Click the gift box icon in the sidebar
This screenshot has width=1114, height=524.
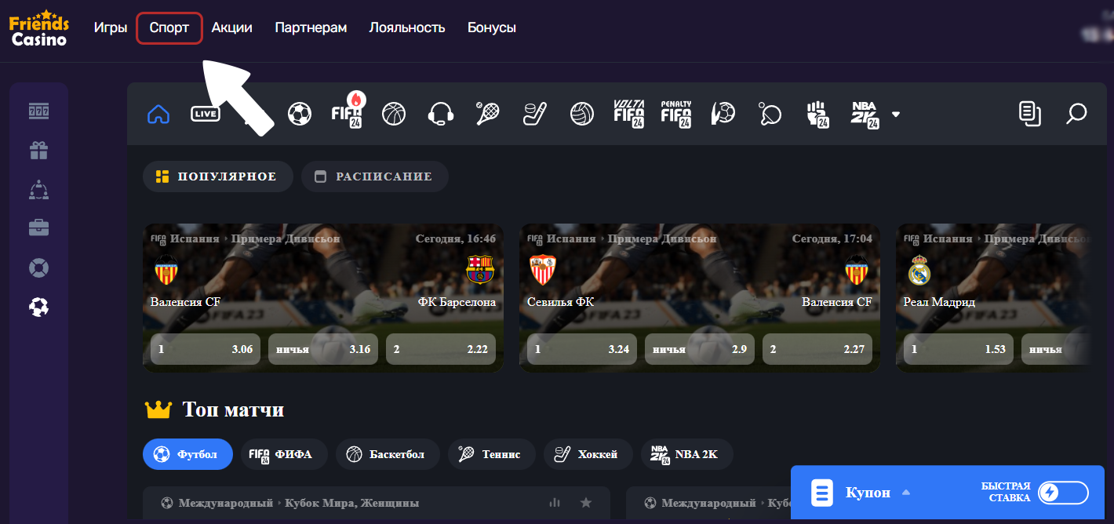[x=38, y=150]
